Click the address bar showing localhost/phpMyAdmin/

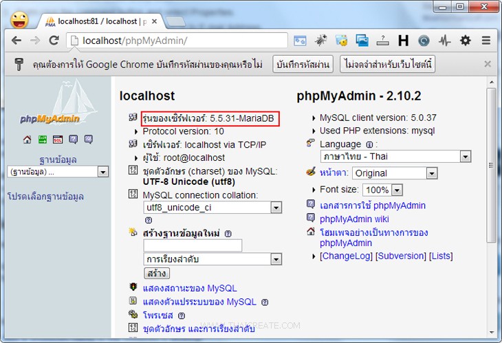pos(178,41)
